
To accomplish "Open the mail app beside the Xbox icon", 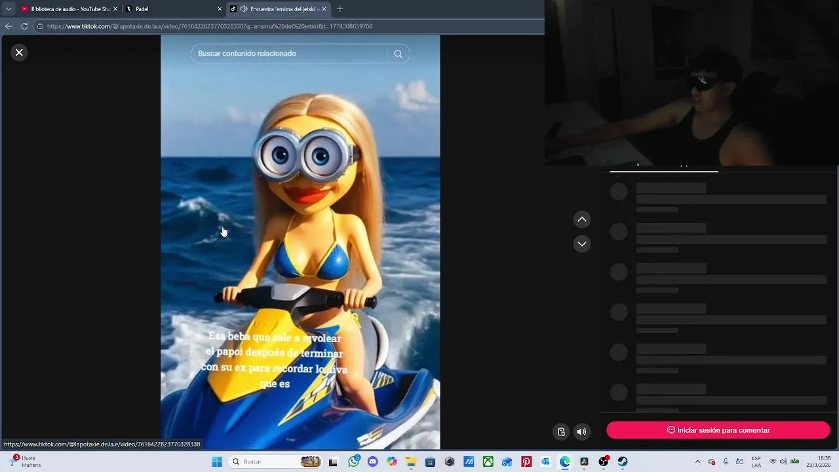I will pos(507,462).
